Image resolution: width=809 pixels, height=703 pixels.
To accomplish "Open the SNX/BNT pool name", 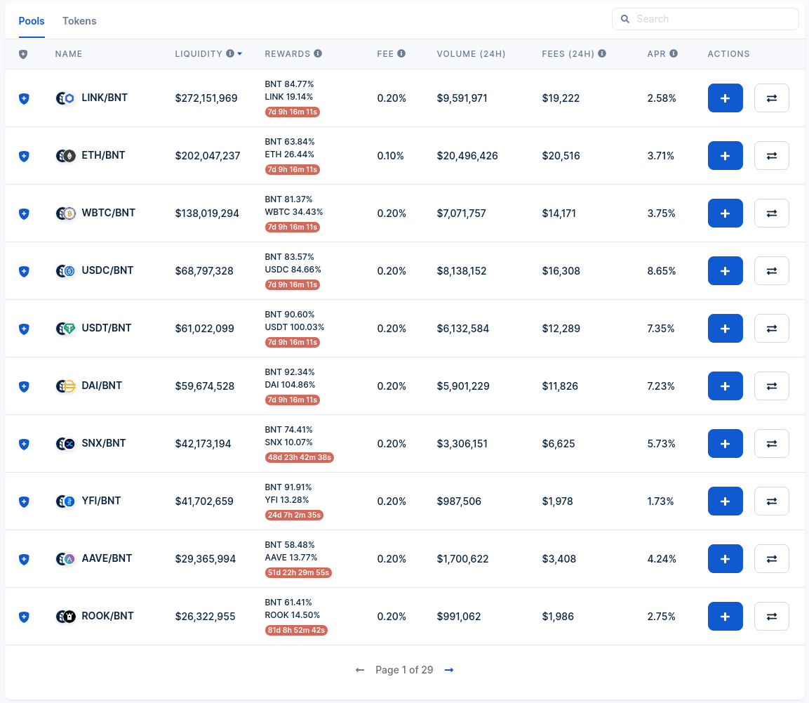I will [x=104, y=443].
